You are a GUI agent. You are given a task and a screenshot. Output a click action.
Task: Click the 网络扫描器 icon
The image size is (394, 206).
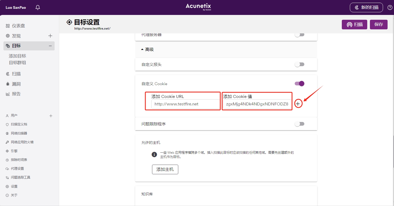click(7, 133)
